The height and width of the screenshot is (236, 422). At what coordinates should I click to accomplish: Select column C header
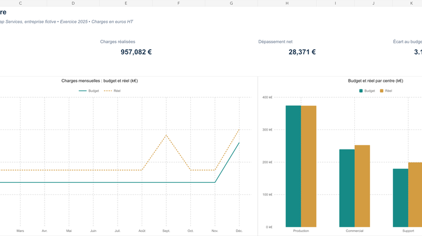(x=21, y=3)
